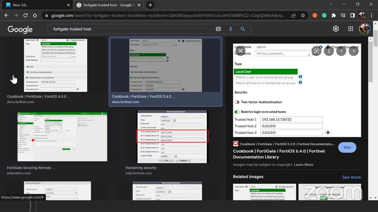The height and width of the screenshot is (212, 378).
Task: Click the preview source site line with Fortinet favicon
Action: (x=284, y=144)
